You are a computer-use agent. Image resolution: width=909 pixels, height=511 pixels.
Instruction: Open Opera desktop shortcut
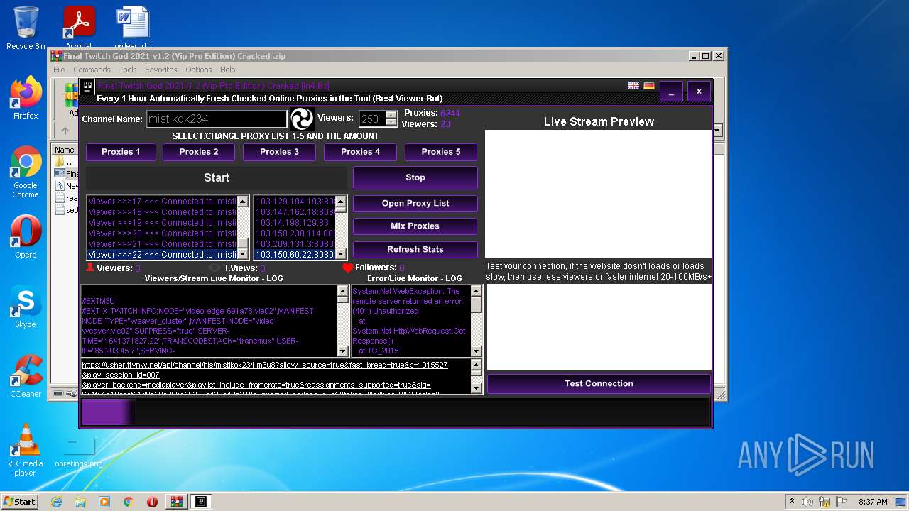click(26, 236)
